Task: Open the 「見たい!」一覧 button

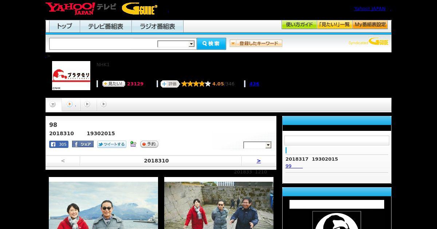Action: click(335, 25)
